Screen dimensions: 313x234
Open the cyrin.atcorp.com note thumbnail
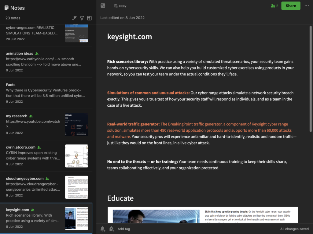77,156
